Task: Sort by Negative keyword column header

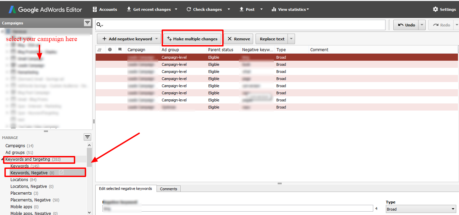Action: tap(258, 50)
